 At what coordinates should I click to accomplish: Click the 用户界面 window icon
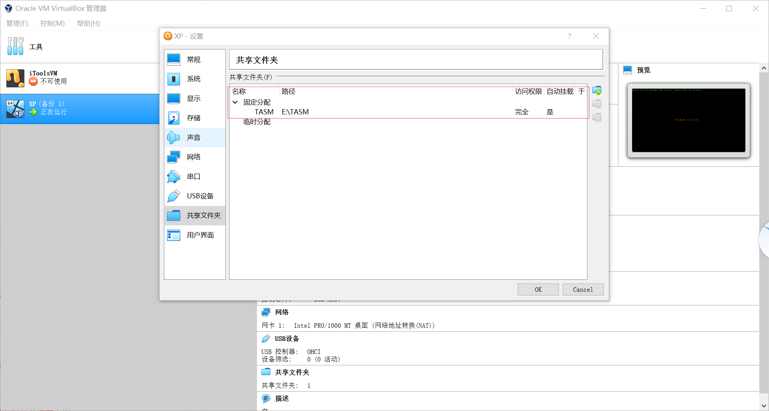(174, 235)
